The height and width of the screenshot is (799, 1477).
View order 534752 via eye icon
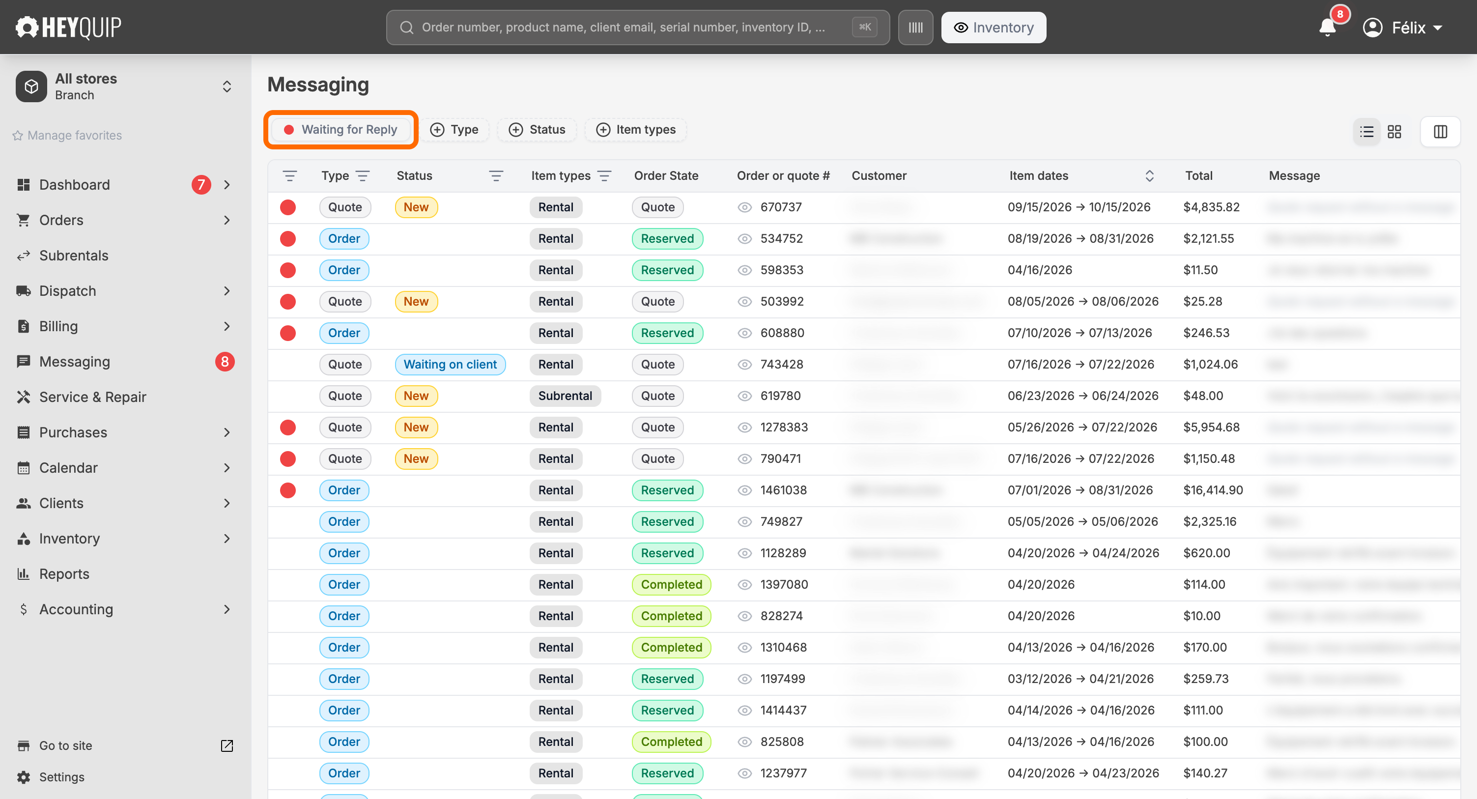coord(744,239)
